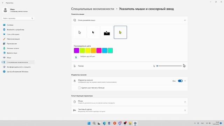Collapse the Индикатор касания options chevron
Image resolution: width=224 pixels, height=126 pixels.
(x=185, y=81)
